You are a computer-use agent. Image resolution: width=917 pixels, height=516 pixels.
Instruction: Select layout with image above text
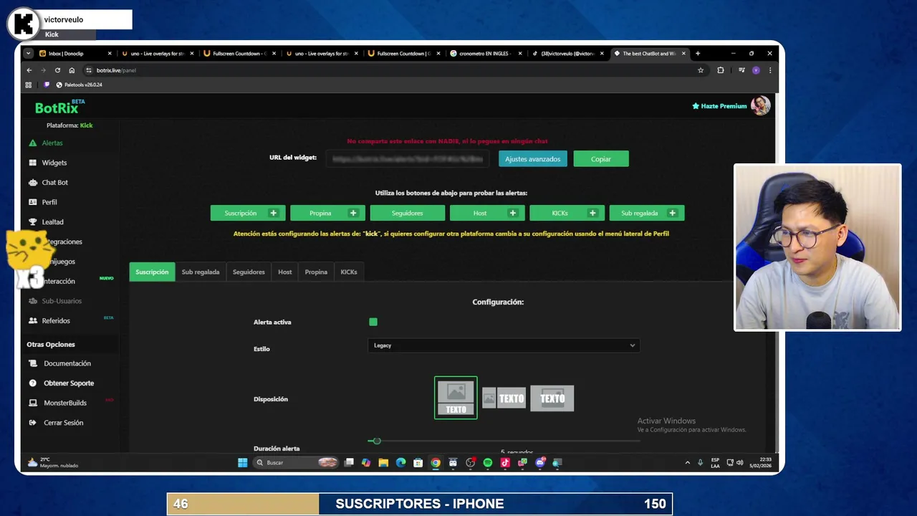pyautogui.click(x=456, y=398)
